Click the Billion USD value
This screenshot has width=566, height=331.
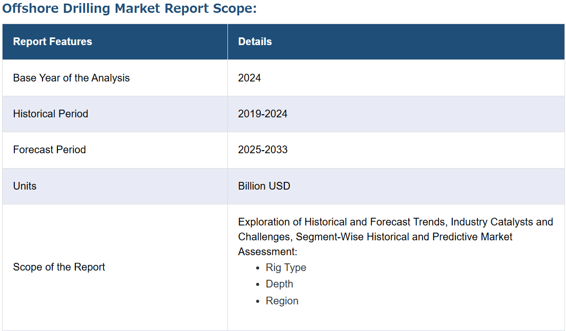coord(264,186)
